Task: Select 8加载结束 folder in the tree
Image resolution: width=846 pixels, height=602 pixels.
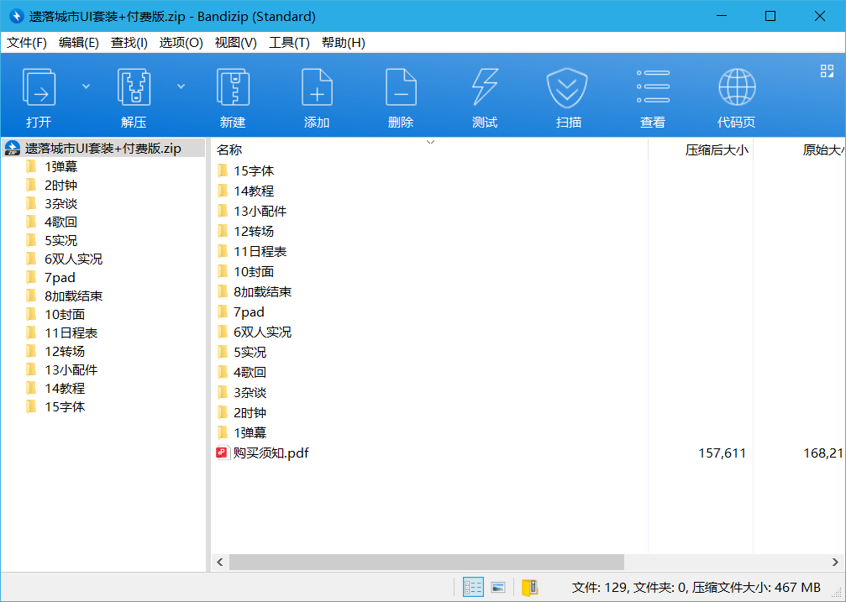Action: pos(73,296)
